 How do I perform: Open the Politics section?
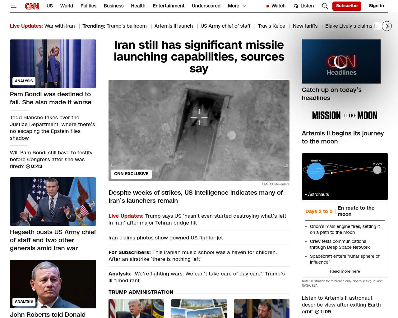tap(88, 6)
